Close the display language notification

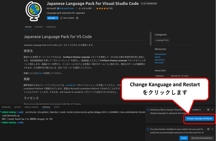coord(212,110)
